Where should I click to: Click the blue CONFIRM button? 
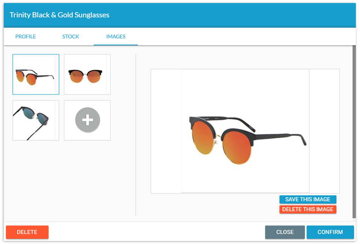pyautogui.click(x=330, y=232)
